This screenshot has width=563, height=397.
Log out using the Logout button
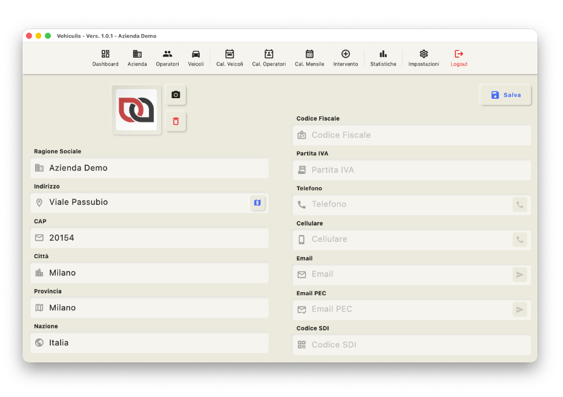(459, 58)
